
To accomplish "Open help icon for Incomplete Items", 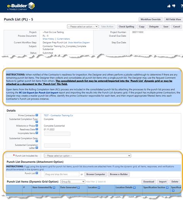I will pyautogui.click(x=37, y=133).
